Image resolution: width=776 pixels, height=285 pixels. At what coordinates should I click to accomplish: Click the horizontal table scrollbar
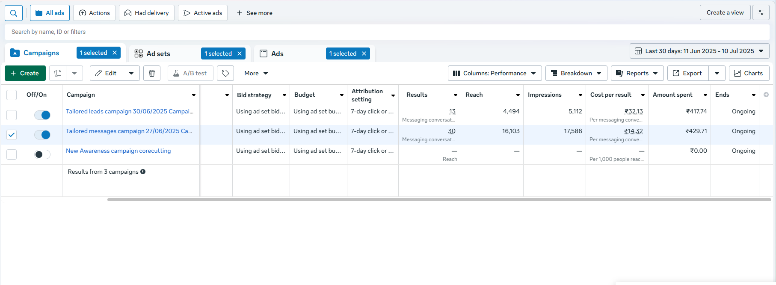[x=439, y=199]
